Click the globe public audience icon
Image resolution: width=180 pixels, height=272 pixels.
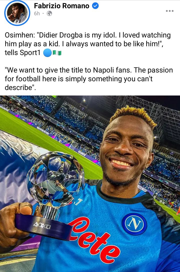[x=49, y=13]
